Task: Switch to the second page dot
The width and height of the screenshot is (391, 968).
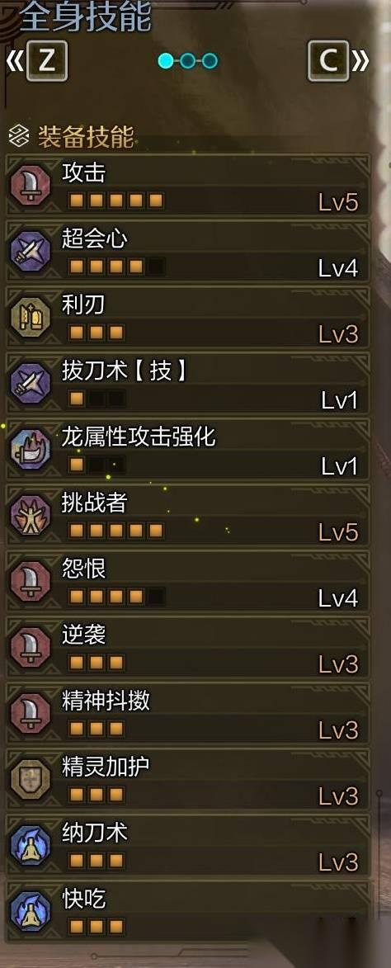Action: pyautogui.click(x=189, y=60)
